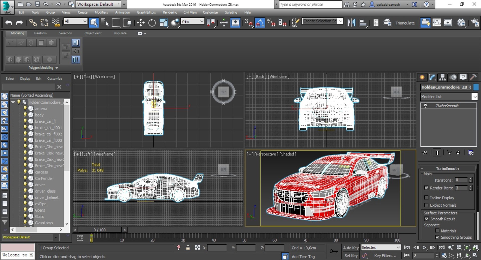
Task: Open the Rendering menu
Action: 170,12
